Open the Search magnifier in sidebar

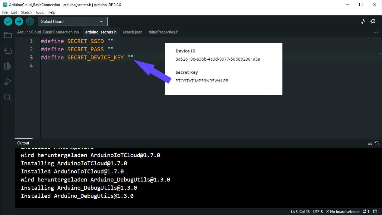[8, 97]
